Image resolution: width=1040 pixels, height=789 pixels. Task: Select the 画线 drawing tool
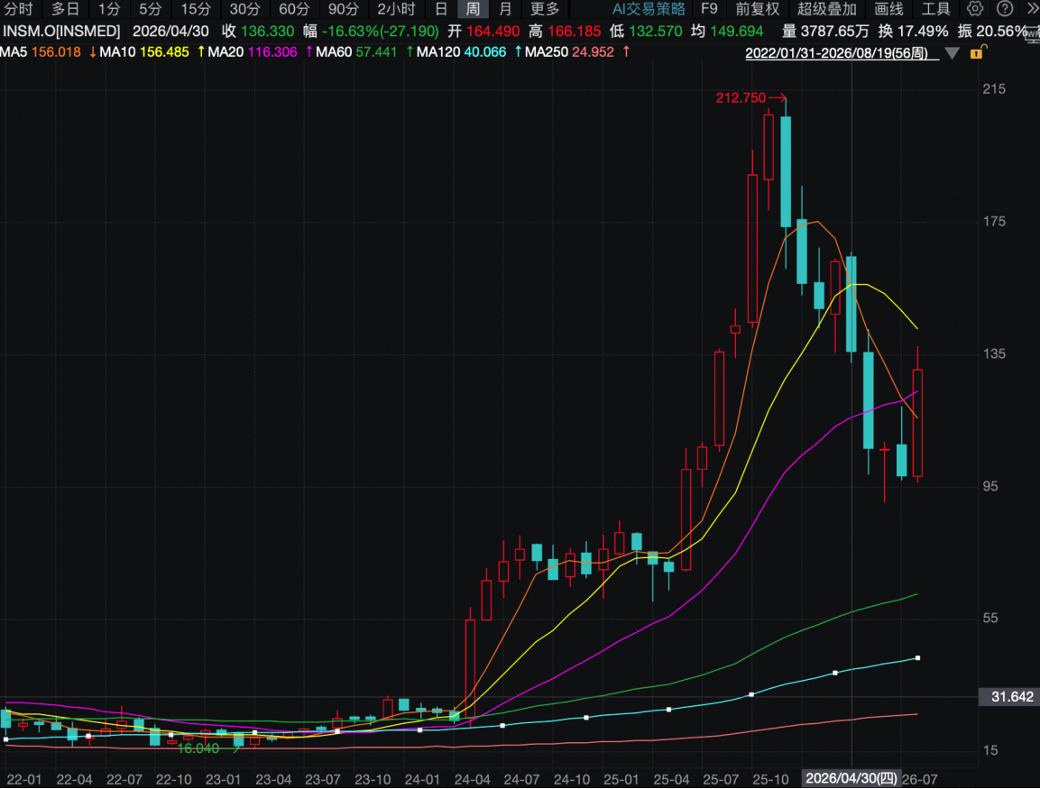[x=888, y=9]
